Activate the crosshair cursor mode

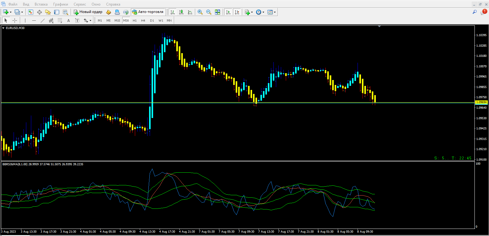pyautogui.click(x=15, y=20)
